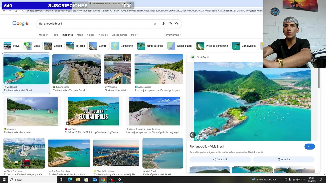Open the Videos cortos tab
Image resolution: width=326 pixels, height=183 pixels.
[x=119, y=35]
